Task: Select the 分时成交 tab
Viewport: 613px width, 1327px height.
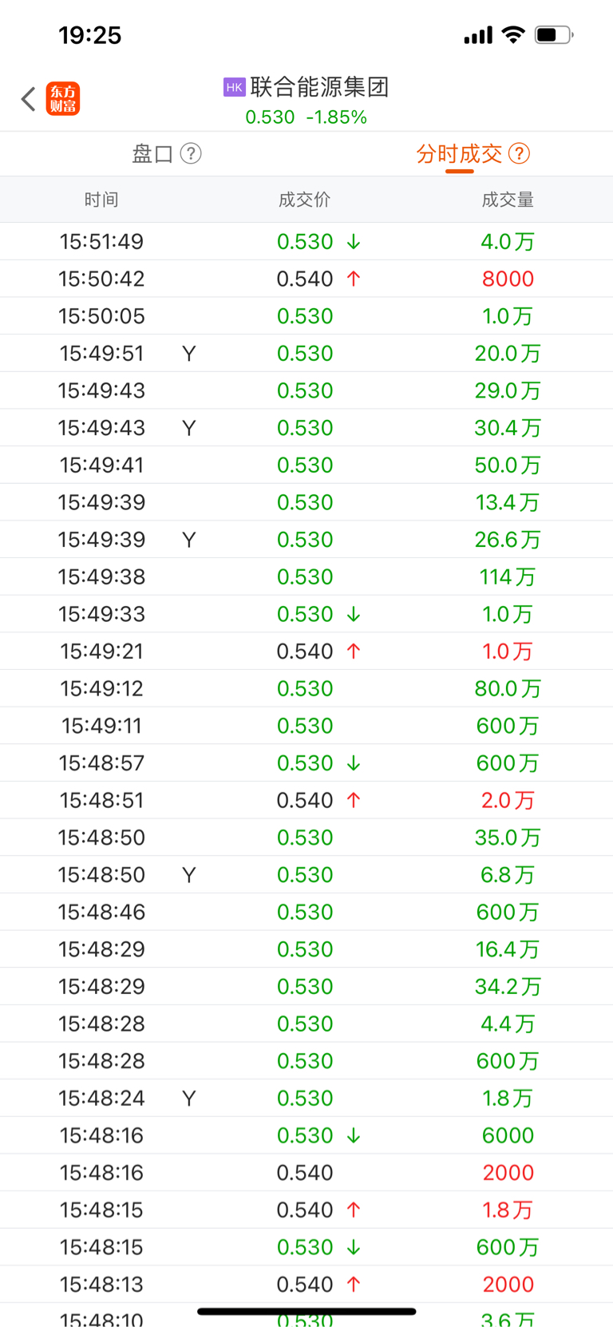Action: click(459, 153)
